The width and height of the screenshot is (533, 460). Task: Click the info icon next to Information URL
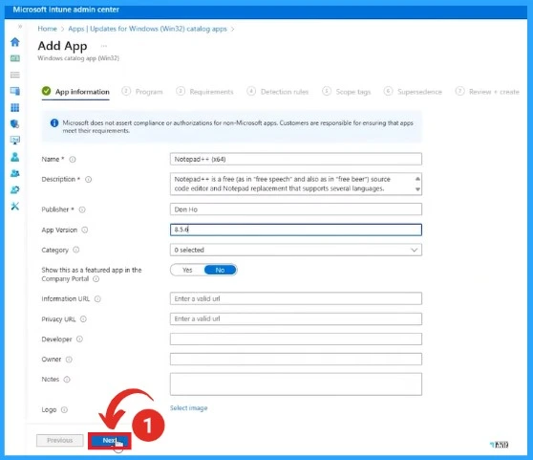pyautogui.click(x=97, y=298)
